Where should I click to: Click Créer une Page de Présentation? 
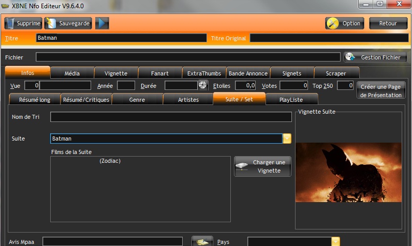tap(381, 90)
